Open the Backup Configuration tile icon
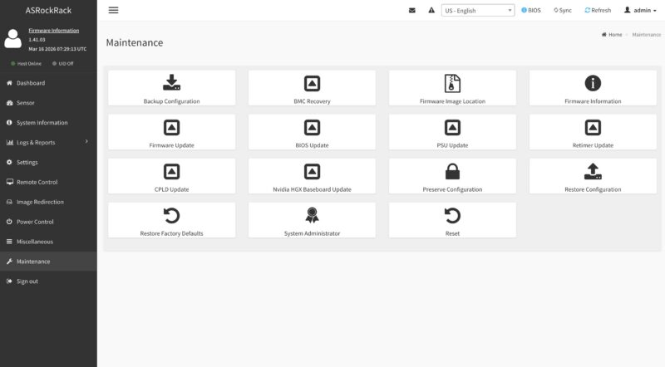 171,82
